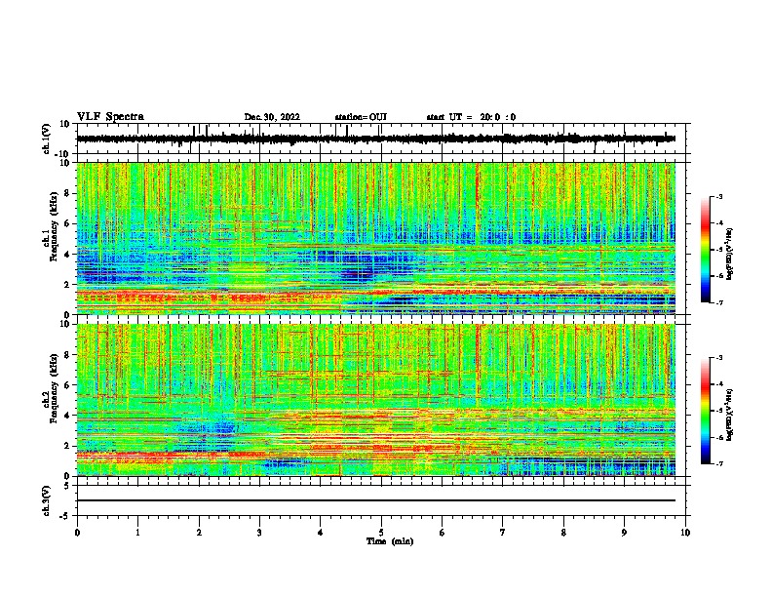This screenshot has width=772, height=597.
Task: Click the log(PSD) title beside ch.1 color bar
Action: (730, 255)
